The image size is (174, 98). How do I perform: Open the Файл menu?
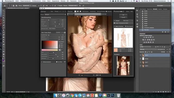[x=17, y=1]
